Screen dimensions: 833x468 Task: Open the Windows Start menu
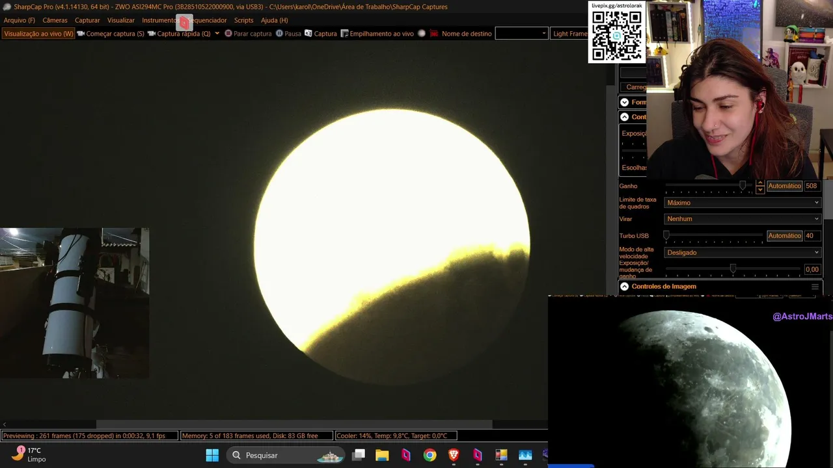click(x=212, y=455)
